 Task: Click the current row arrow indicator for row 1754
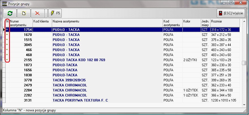coord(4,30)
